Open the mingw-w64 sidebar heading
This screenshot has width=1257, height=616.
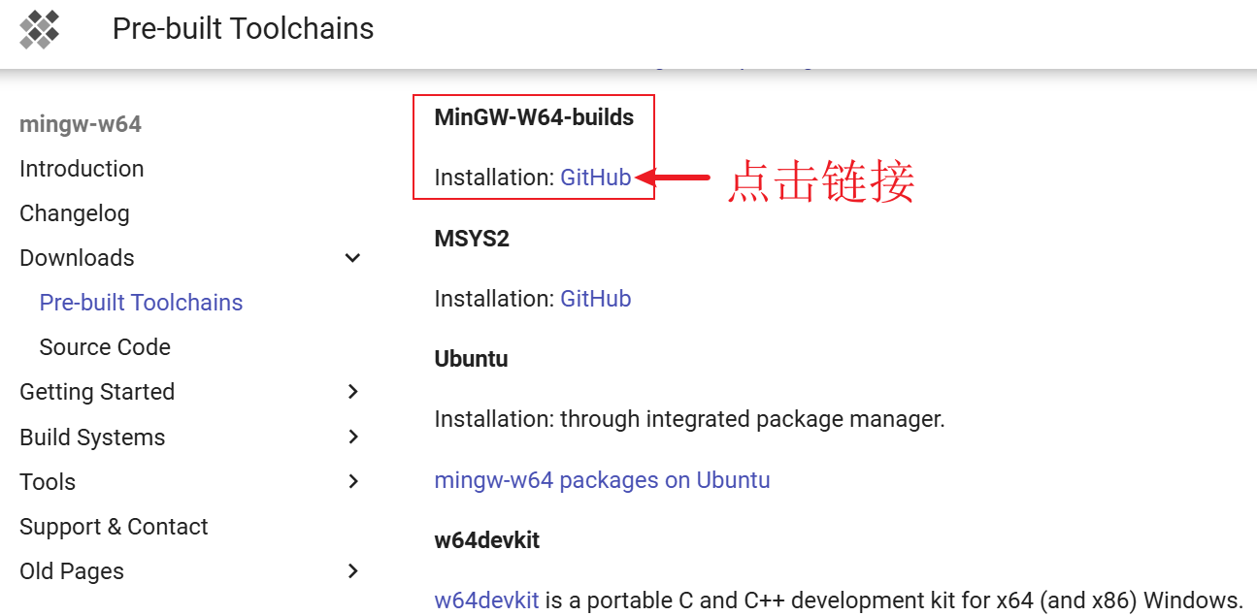[81, 124]
